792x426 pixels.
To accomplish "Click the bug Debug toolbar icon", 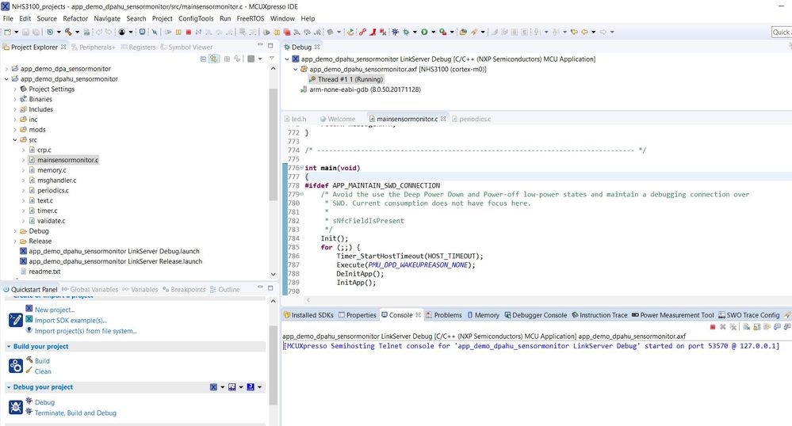I will click(406, 32).
